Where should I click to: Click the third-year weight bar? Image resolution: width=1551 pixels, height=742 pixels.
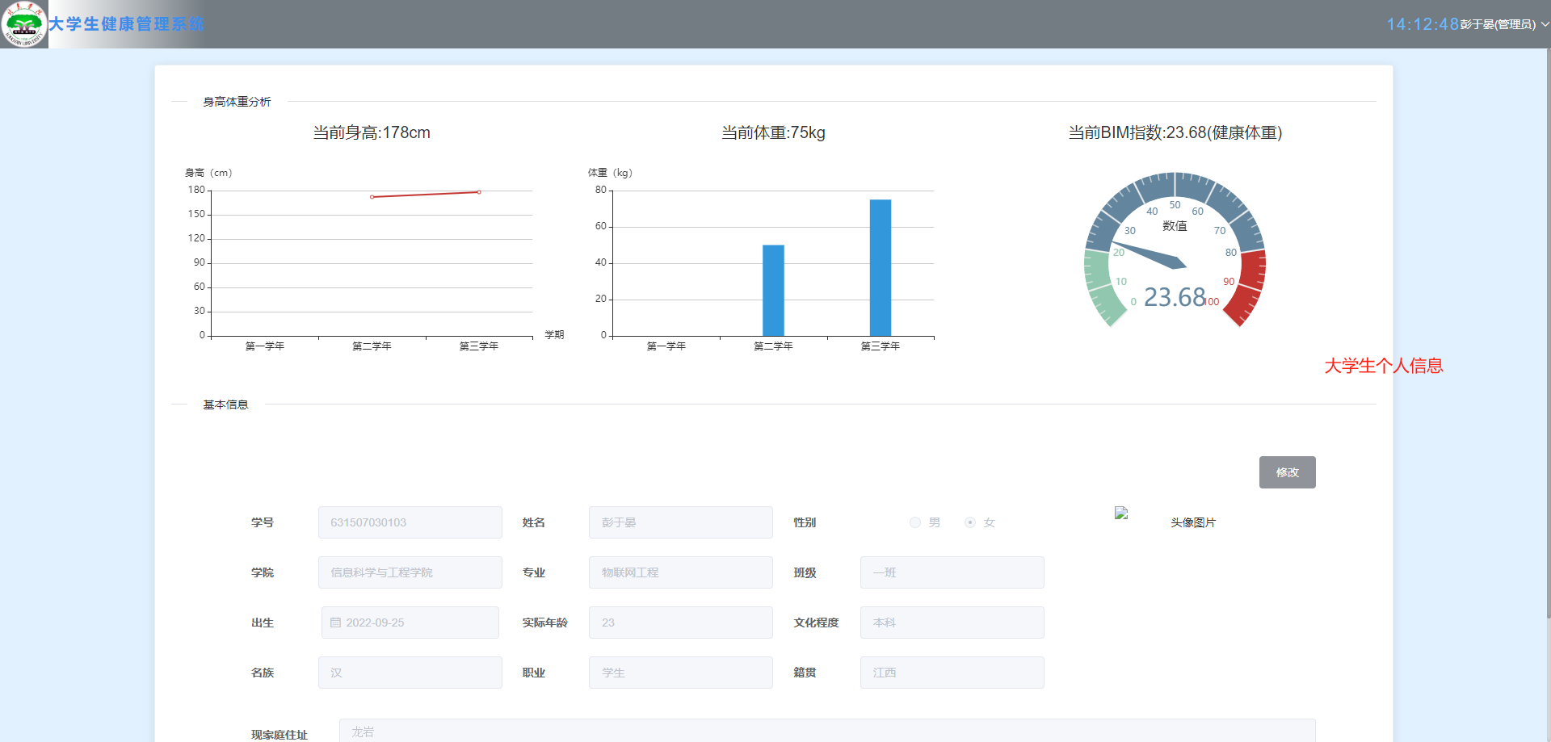point(881,267)
